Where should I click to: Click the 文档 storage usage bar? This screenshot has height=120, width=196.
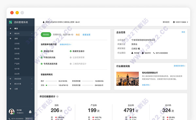[51, 85]
